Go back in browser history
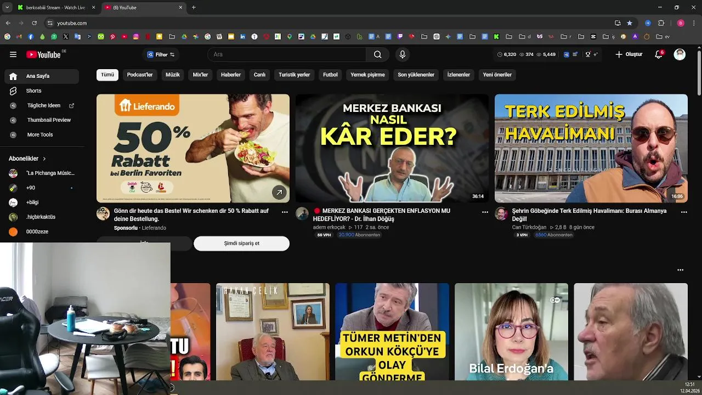This screenshot has height=395, width=702. tap(8, 23)
